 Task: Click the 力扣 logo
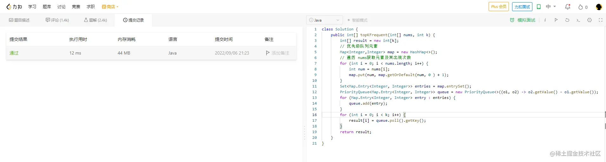pos(14,7)
